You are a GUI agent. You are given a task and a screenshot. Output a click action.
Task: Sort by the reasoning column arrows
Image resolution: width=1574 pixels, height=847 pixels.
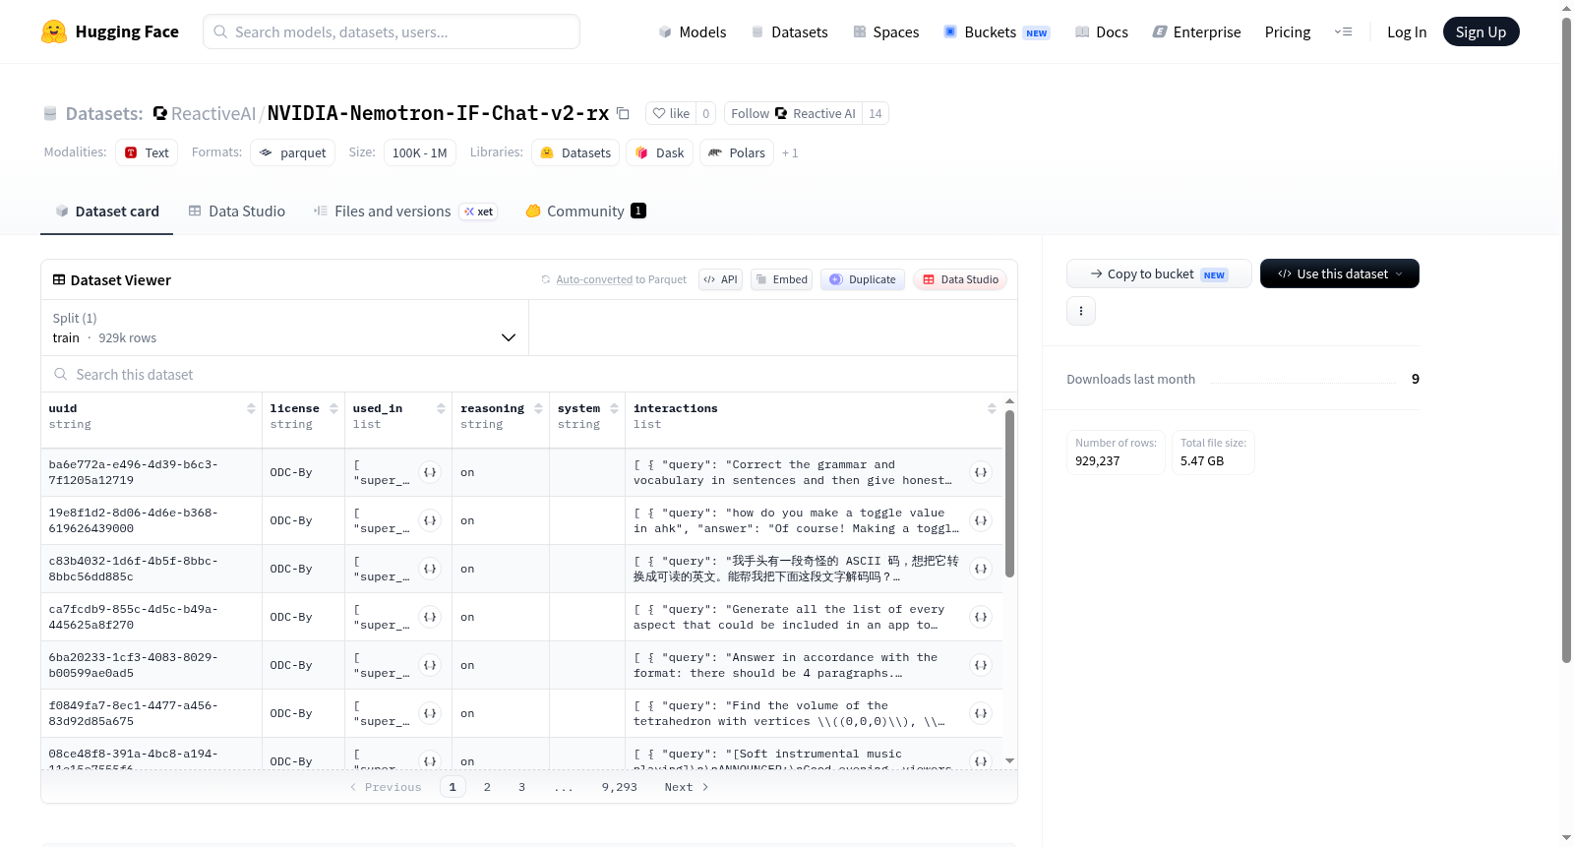click(538, 408)
